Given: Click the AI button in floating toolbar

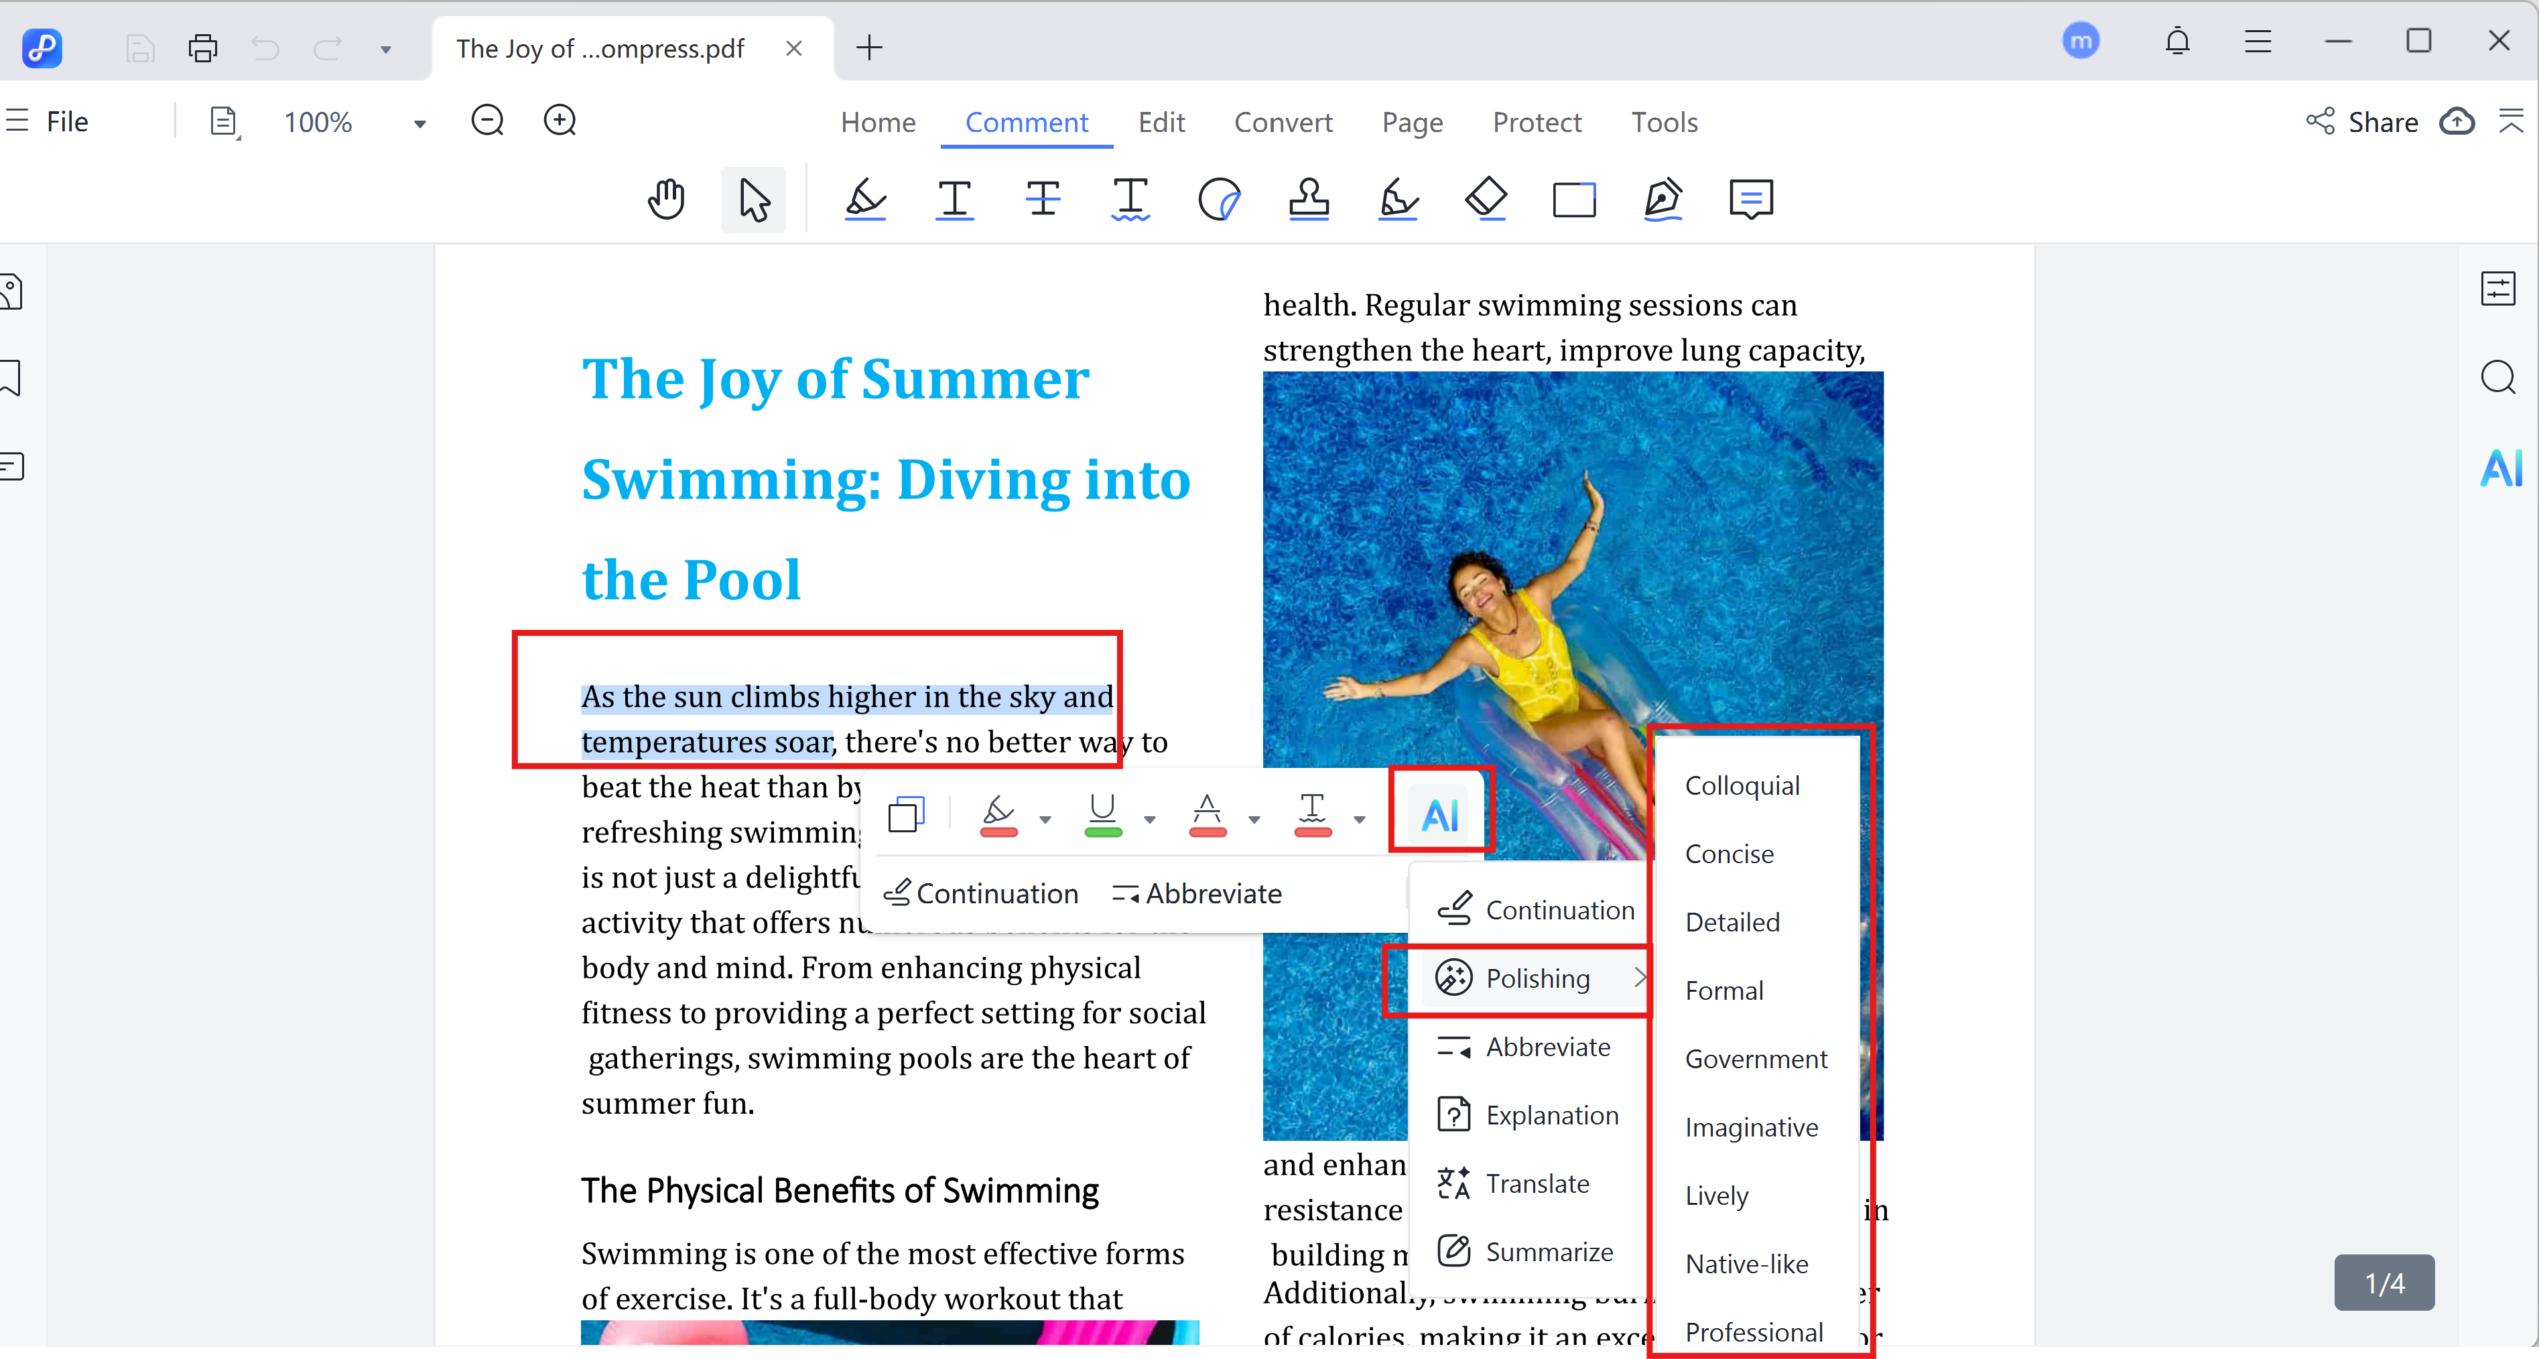Looking at the screenshot, I should 1440,815.
